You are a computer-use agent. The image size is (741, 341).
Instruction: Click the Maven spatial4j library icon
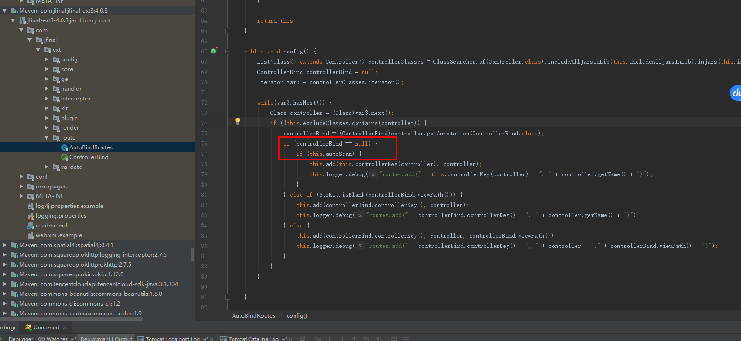pos(14,245)
